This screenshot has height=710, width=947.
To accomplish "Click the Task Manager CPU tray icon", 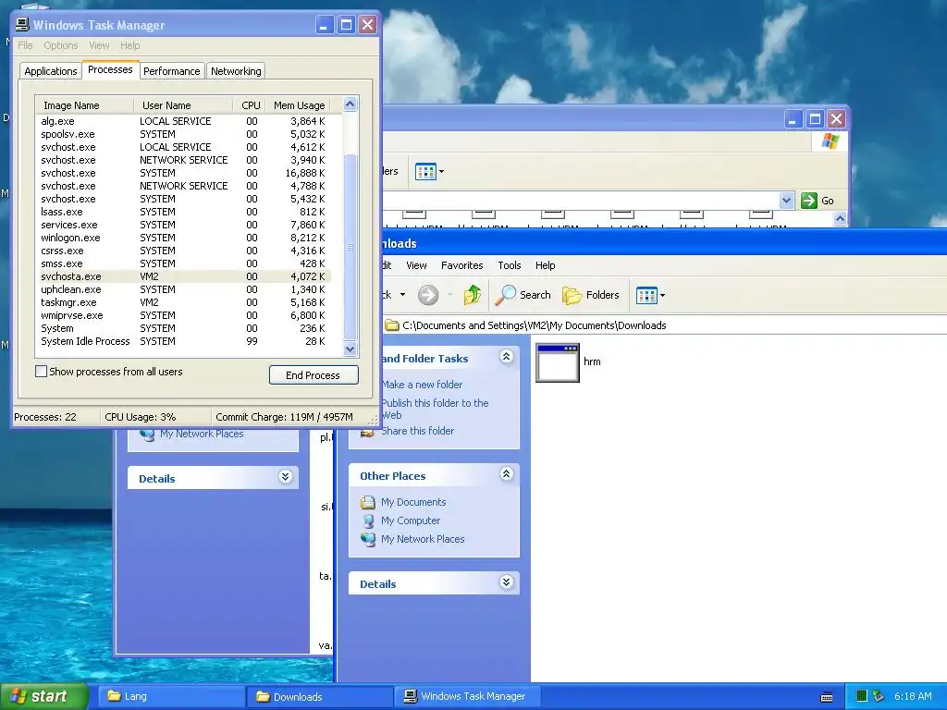I will (x=862, y=696).
